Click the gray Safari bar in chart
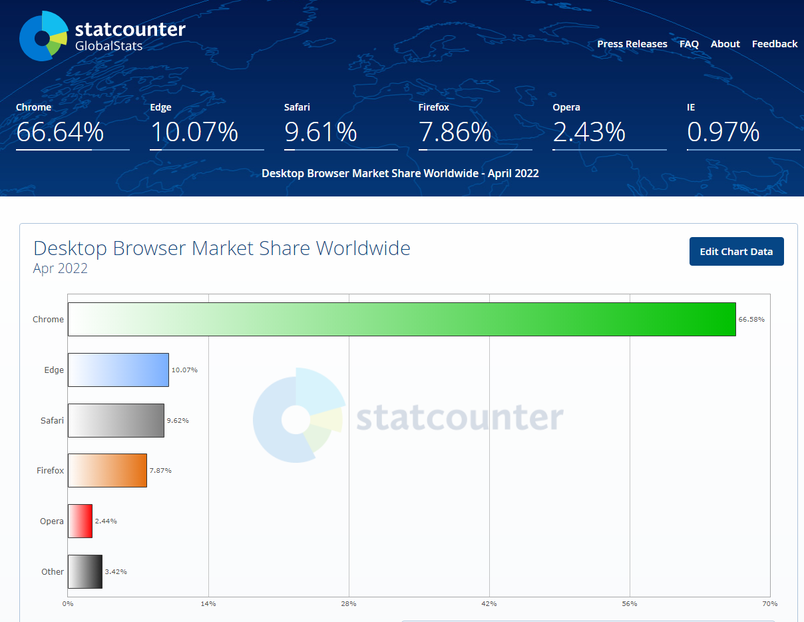 pos(116,420)
